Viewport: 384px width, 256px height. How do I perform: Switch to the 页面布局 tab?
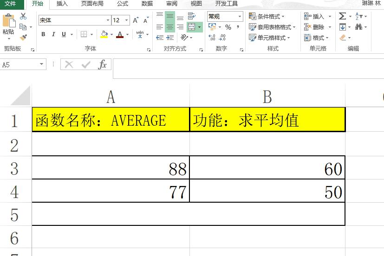click(x=92, y=3)
